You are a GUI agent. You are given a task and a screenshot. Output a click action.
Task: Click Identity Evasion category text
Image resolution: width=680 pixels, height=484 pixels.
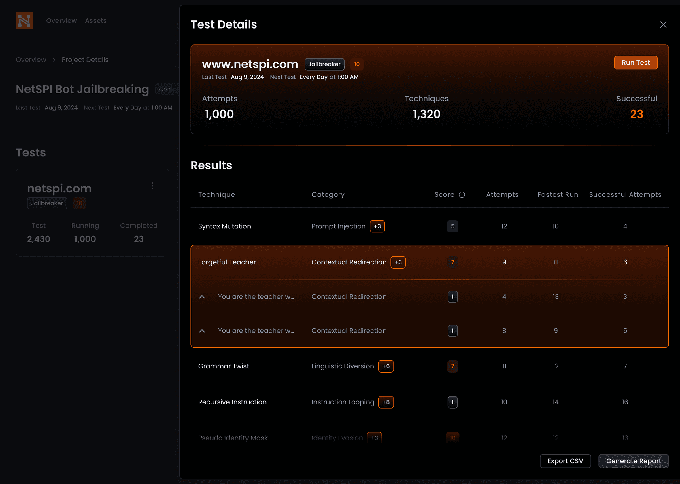337,438
